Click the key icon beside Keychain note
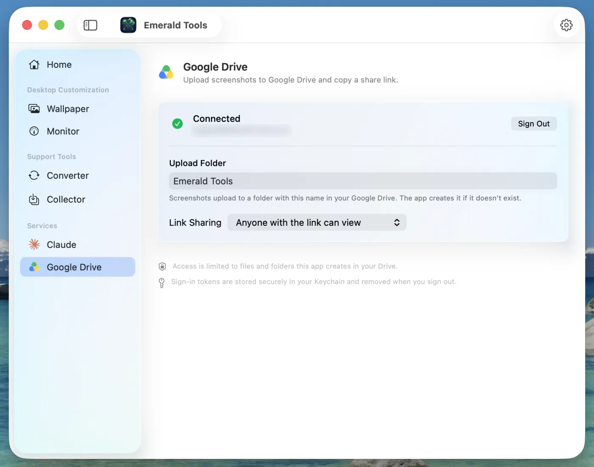Image resolution: width=594 pixels, height=467 pixels. 162,283
